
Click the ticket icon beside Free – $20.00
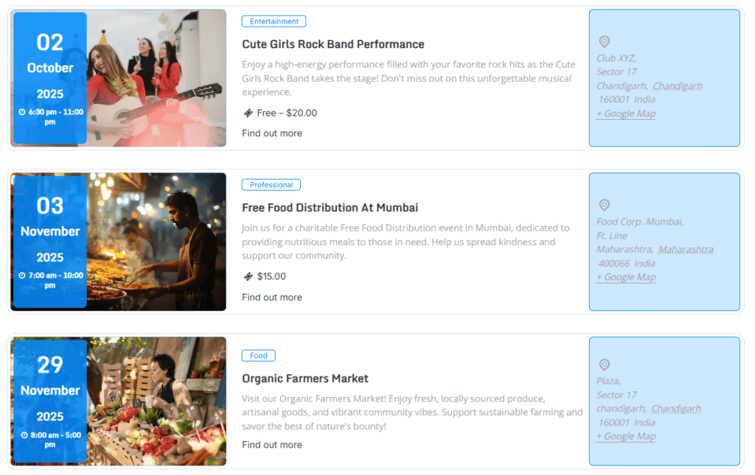248,113
